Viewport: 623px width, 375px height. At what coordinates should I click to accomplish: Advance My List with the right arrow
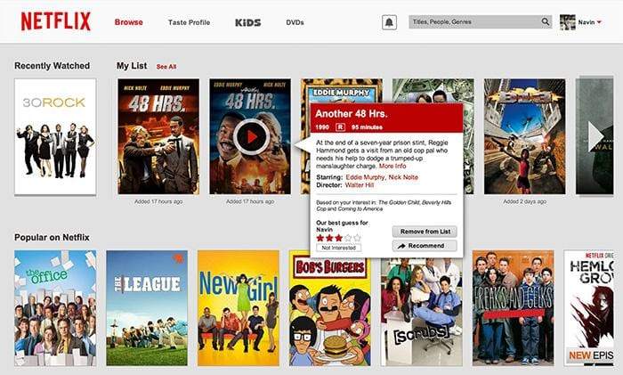595,136
